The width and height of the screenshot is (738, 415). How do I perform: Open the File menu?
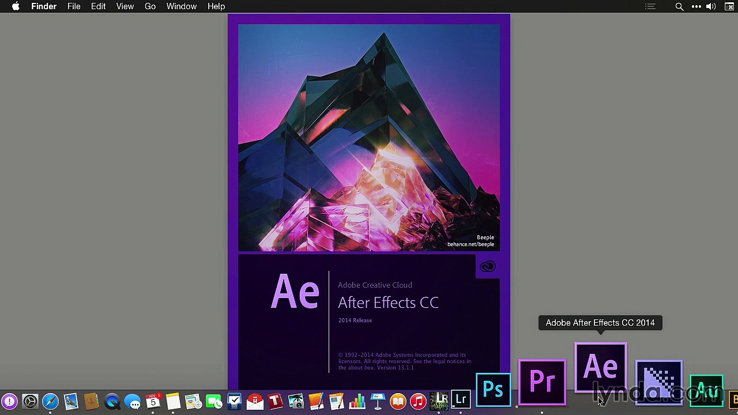click(x=74, y=6)
